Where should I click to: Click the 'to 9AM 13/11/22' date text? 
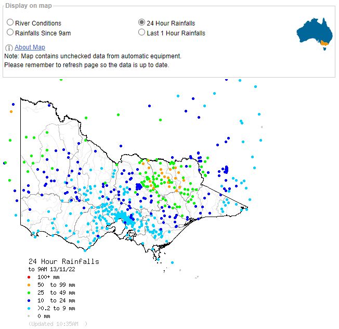pos(52,269)
